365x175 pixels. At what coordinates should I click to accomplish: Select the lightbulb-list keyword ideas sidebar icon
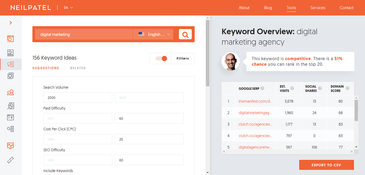pyautogui.click(x=10, y=64)
